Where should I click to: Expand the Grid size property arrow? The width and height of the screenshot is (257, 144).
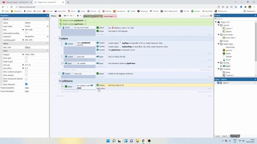tap(23, 65)
